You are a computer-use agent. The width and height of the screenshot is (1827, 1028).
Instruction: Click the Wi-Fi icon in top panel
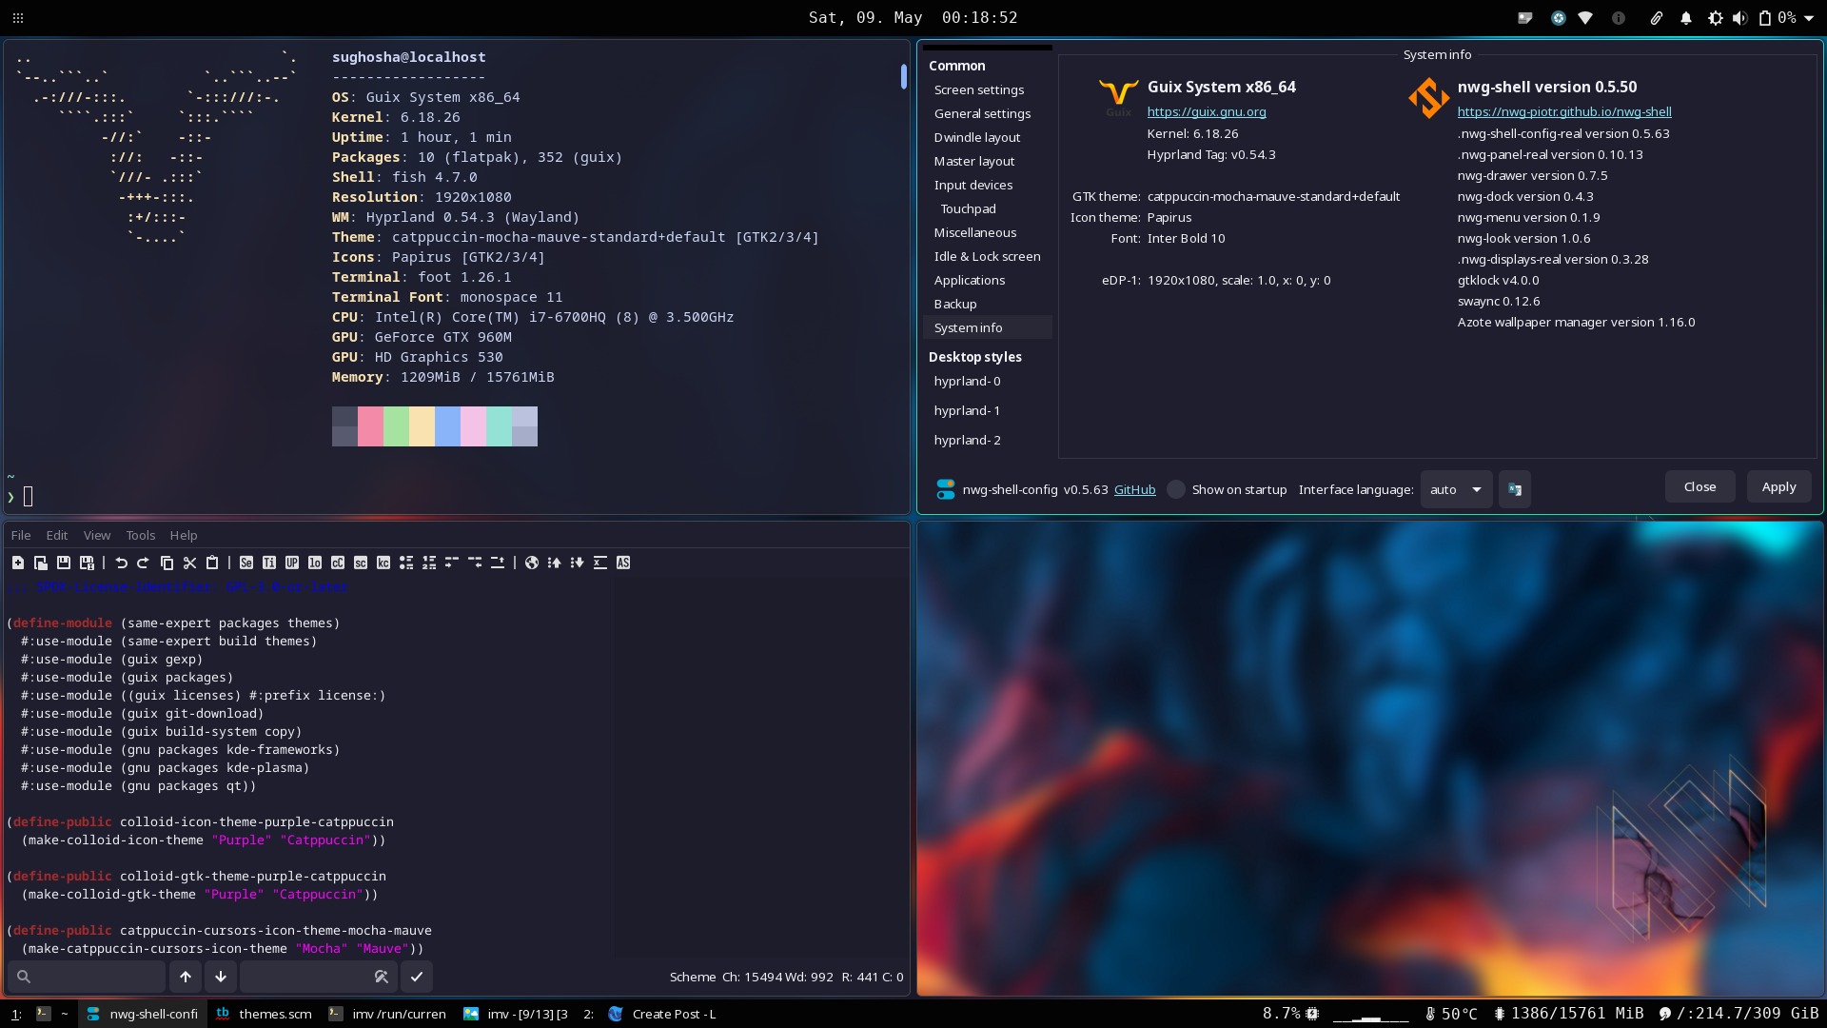click(x=1585, y=18)
